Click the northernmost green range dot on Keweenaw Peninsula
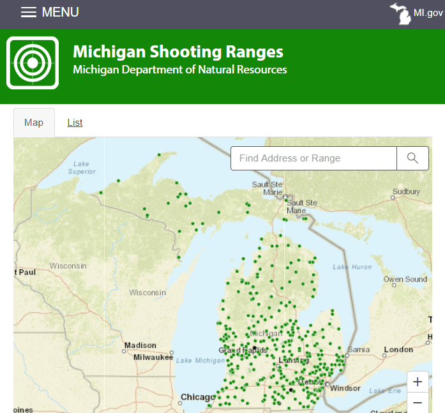This screenshot has width=445, height=413. (159, 155)
